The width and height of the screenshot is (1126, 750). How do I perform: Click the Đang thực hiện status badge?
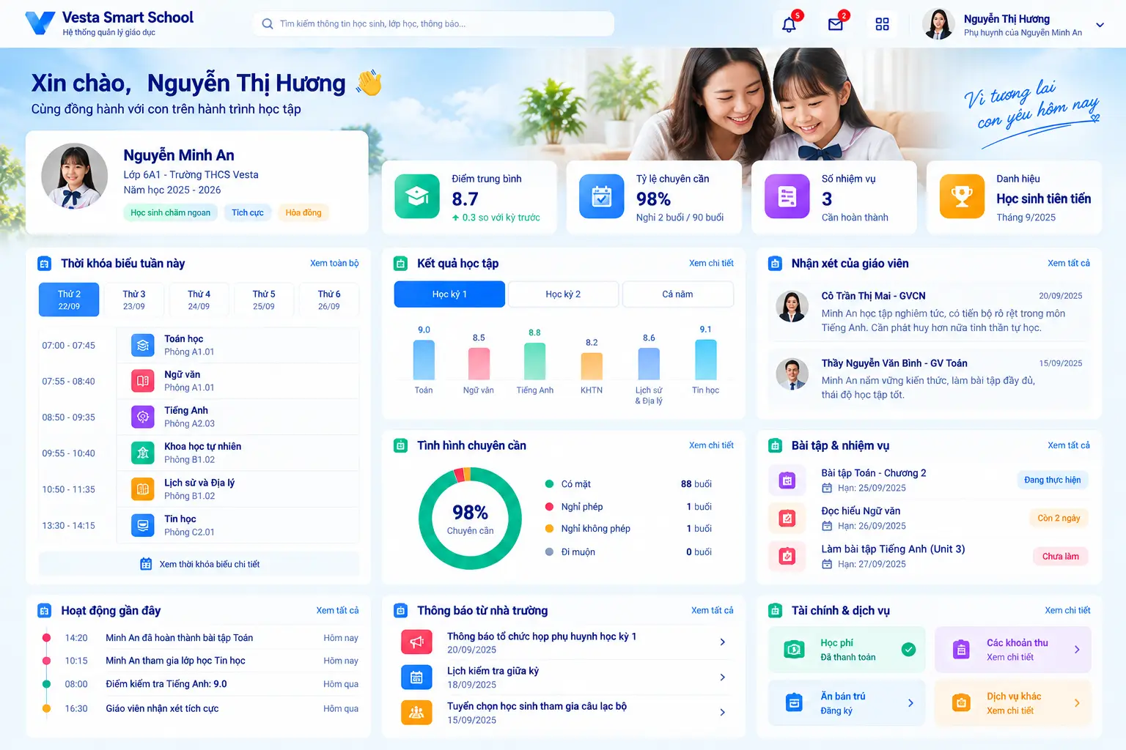[x=1052, y=480]
